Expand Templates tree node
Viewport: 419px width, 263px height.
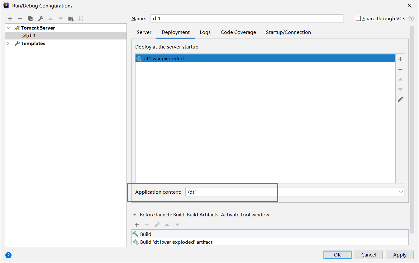point(8,44)
